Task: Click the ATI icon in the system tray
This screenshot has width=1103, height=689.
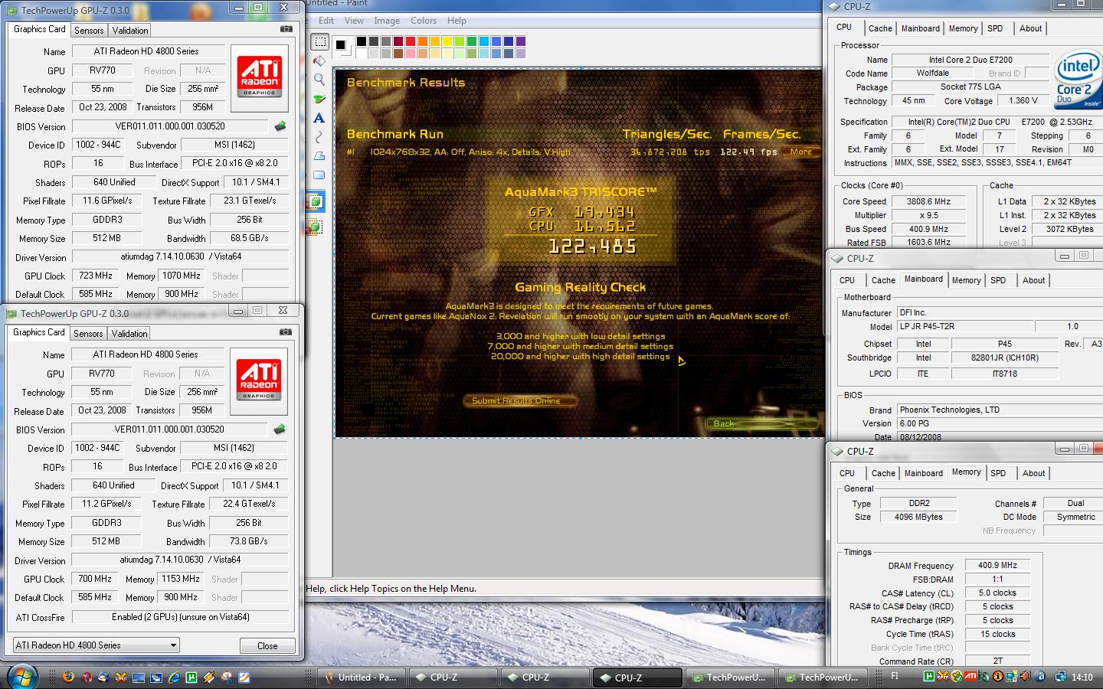Action: (970, 676)
